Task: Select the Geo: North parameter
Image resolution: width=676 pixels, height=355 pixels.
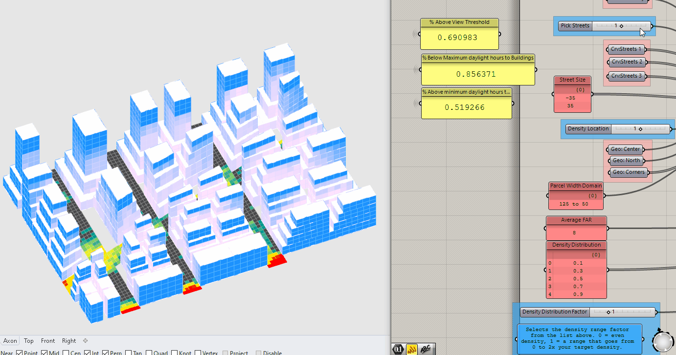Action: click(626, 161)
